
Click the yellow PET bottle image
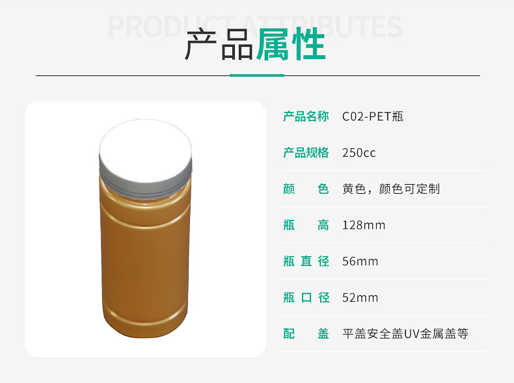pos(145,228)
